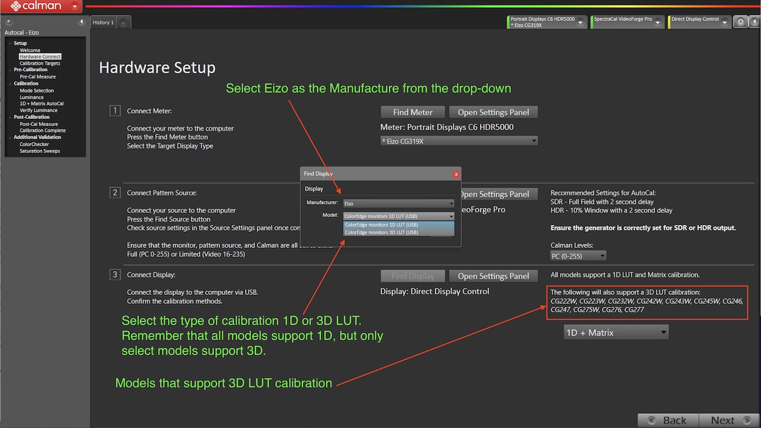Image resolution: width=761 pixels, height=428 pixels.
Task: Select the Post-Calibration section header
Action: [x=32, y=117]
